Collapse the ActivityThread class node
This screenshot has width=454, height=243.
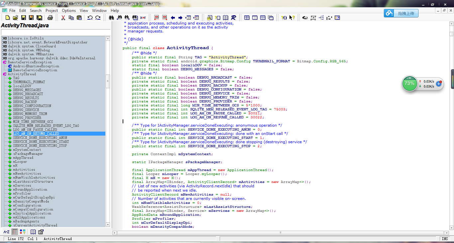click(4, 74)
